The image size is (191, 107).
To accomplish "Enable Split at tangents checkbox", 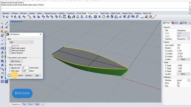I will pos(10,53).
